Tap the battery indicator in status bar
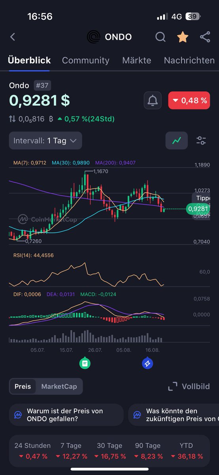The width and height of the screenshot is (219, 475). click(x=192, y=17)
